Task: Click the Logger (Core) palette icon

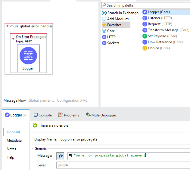Action: [x=145, y=12]
